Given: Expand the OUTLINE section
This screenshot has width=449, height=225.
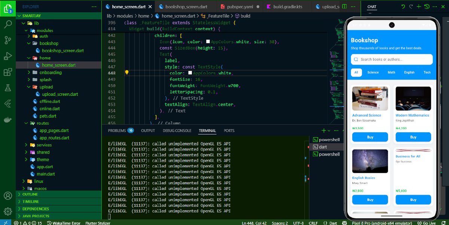Looking at the screenshot, I should (58, 194).
